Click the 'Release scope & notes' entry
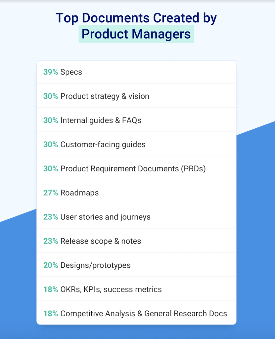275x339 pixels. tap(101, 241)
